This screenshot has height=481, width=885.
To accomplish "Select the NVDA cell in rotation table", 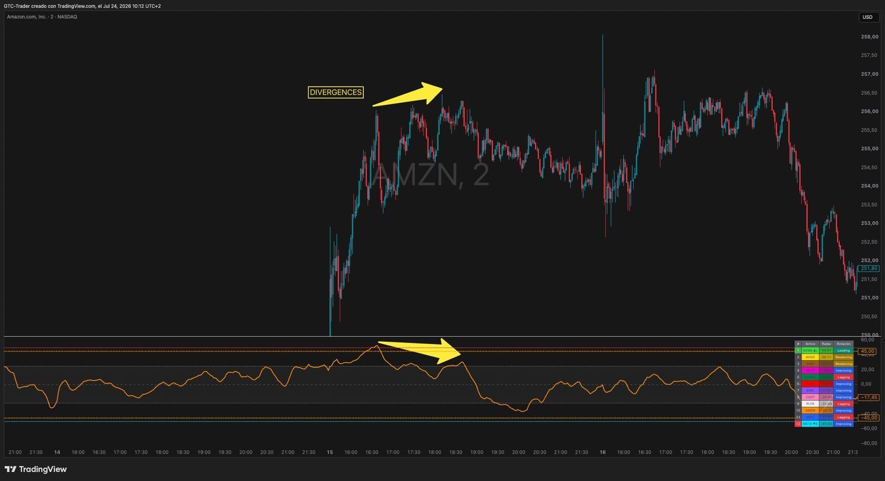I will point(810,351).
